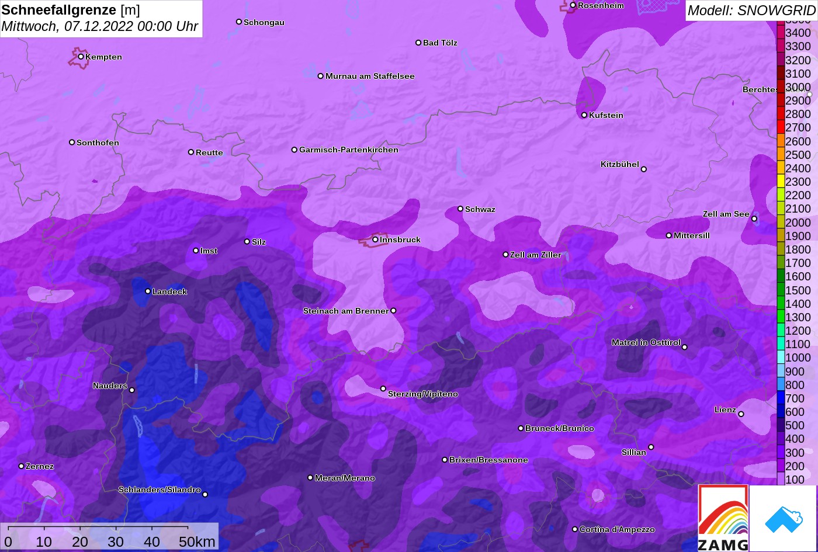Click the Schlanders/Silandro label
Screen dimensions: 818x552
[x=160, y=489]
